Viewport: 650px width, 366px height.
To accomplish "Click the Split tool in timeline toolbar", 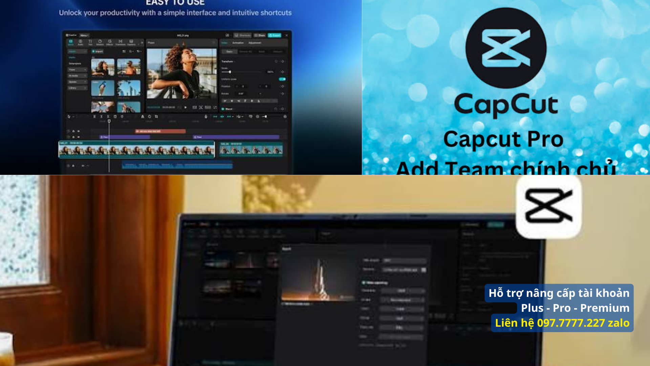I will [x=94, y=117].
